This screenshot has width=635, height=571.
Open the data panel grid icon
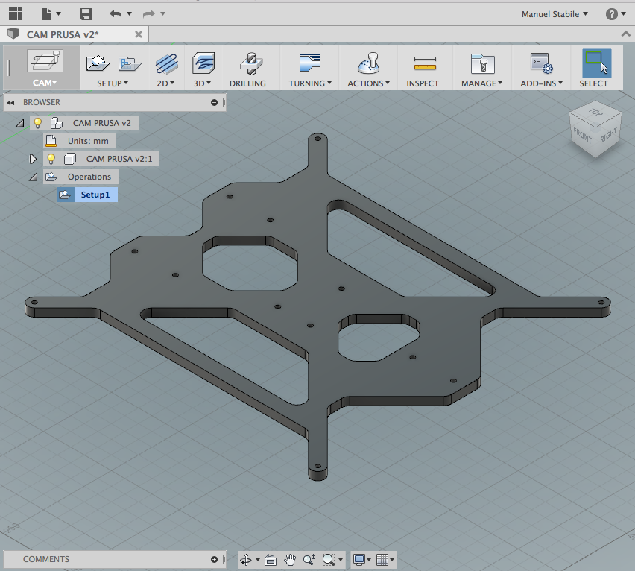pos(15,14)
